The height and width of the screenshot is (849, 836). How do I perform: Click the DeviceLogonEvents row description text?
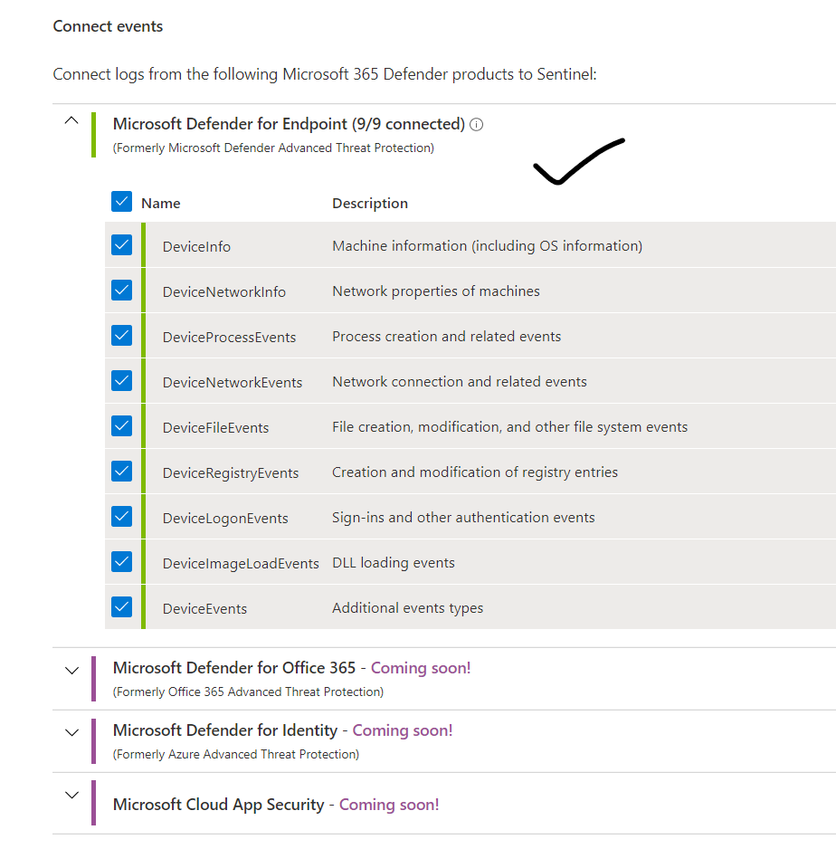463,516
